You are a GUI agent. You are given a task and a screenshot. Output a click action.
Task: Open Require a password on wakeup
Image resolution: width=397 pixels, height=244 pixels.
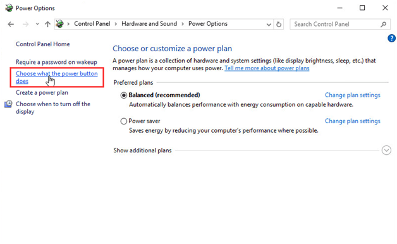click(x=56, y=62)
